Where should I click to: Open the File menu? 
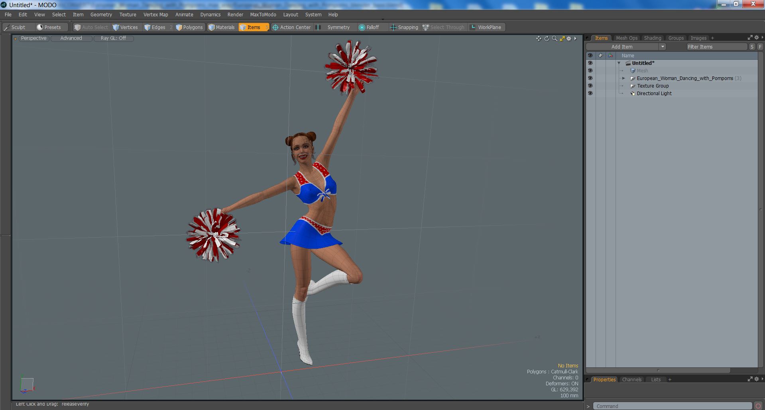(8, 14)
